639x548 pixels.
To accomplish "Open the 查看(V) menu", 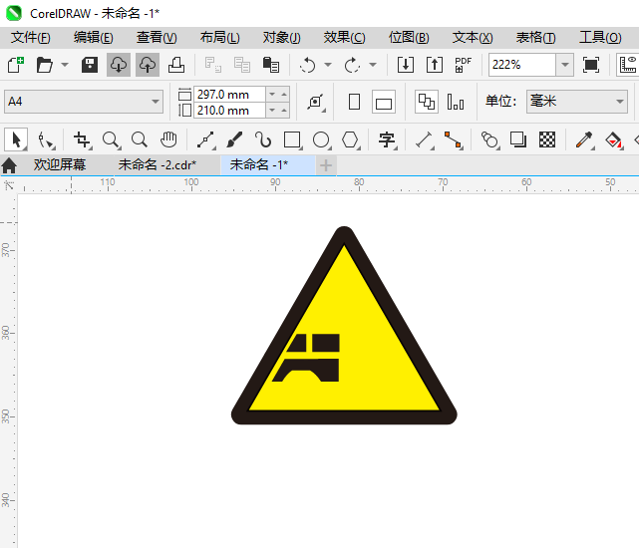I will pyautogui.click(x=157, y=38).
